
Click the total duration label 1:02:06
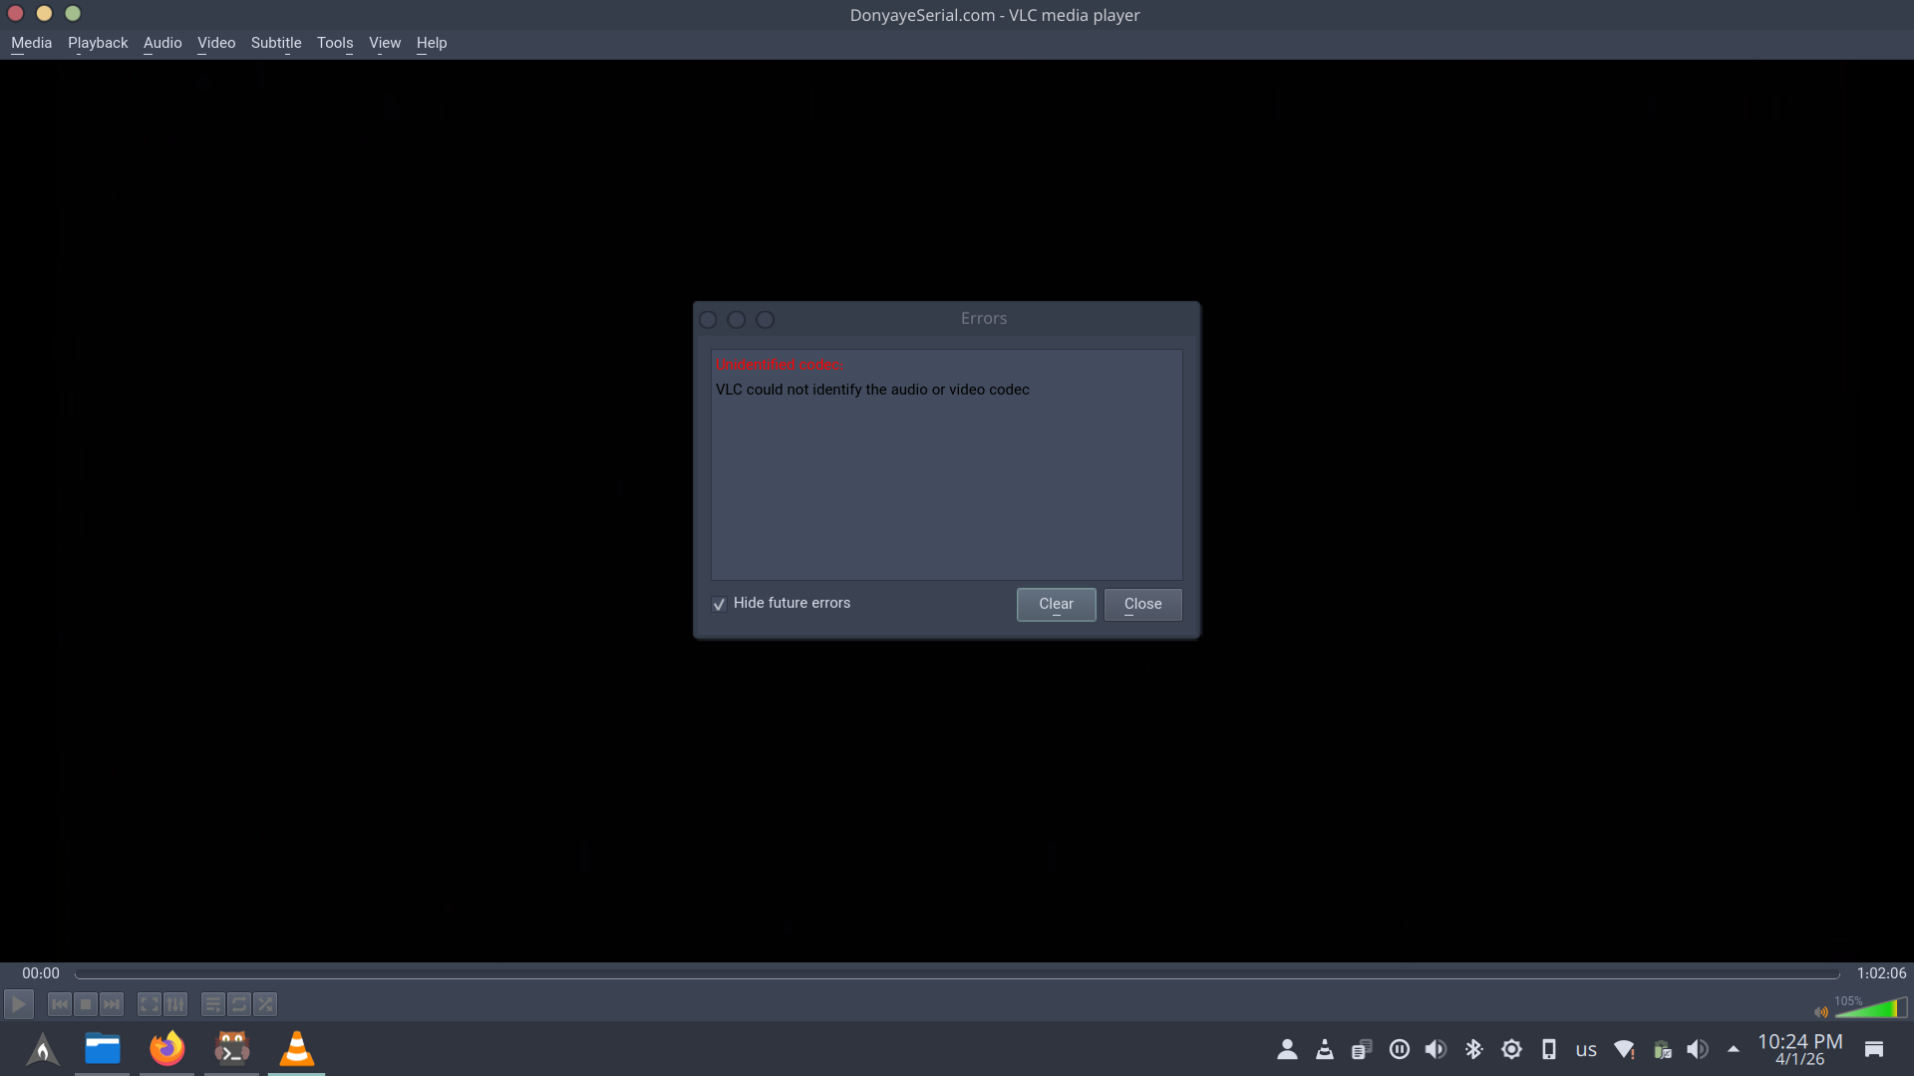(1881, 973)
